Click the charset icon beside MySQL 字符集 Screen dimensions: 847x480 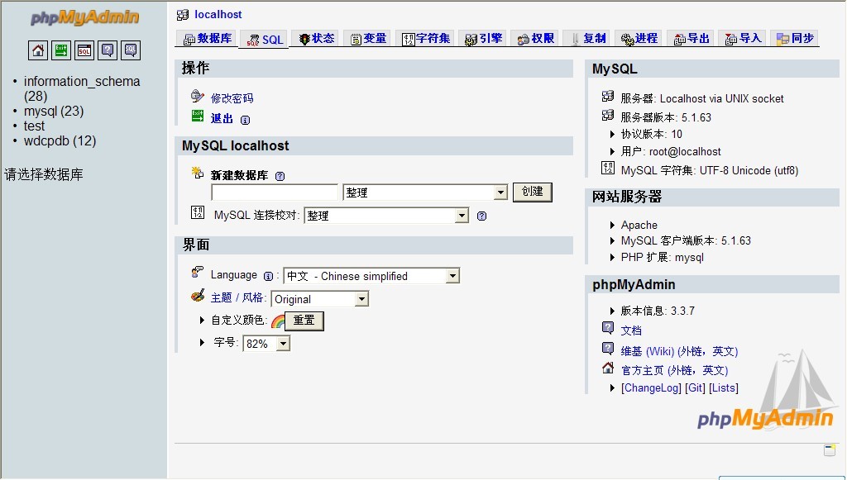[608, 169]
